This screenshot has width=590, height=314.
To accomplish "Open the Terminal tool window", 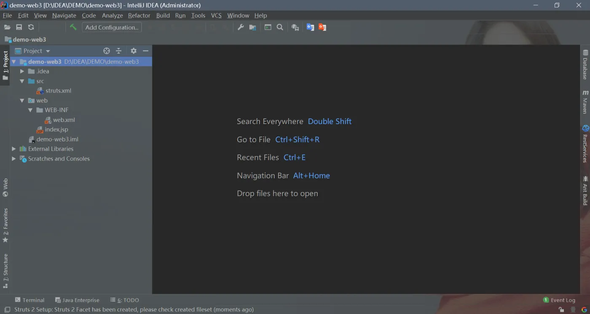I will (x=29, y=300).
